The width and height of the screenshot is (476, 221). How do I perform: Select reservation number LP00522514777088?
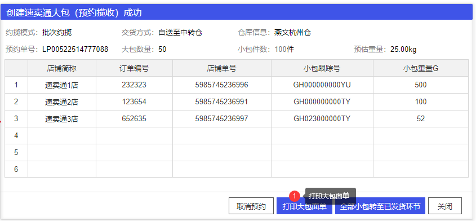pos(75,49)
